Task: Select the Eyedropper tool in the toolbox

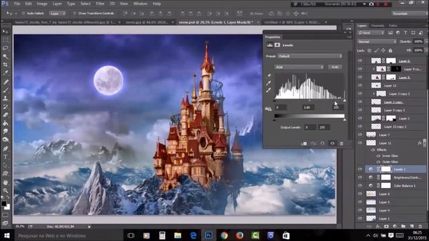Action: point(5,73)
